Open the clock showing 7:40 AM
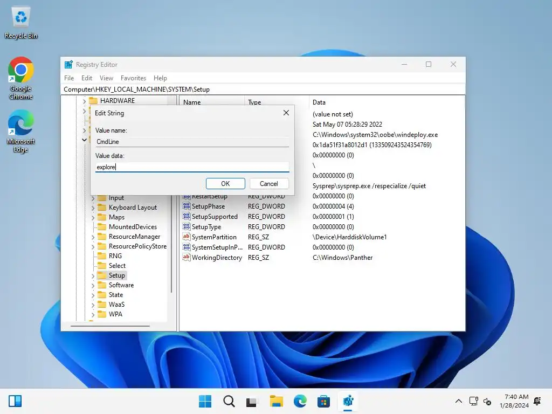 [x=514, y=401]
